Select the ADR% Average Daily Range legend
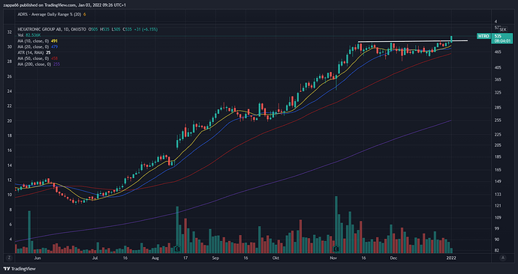 (x=52, y=14)
